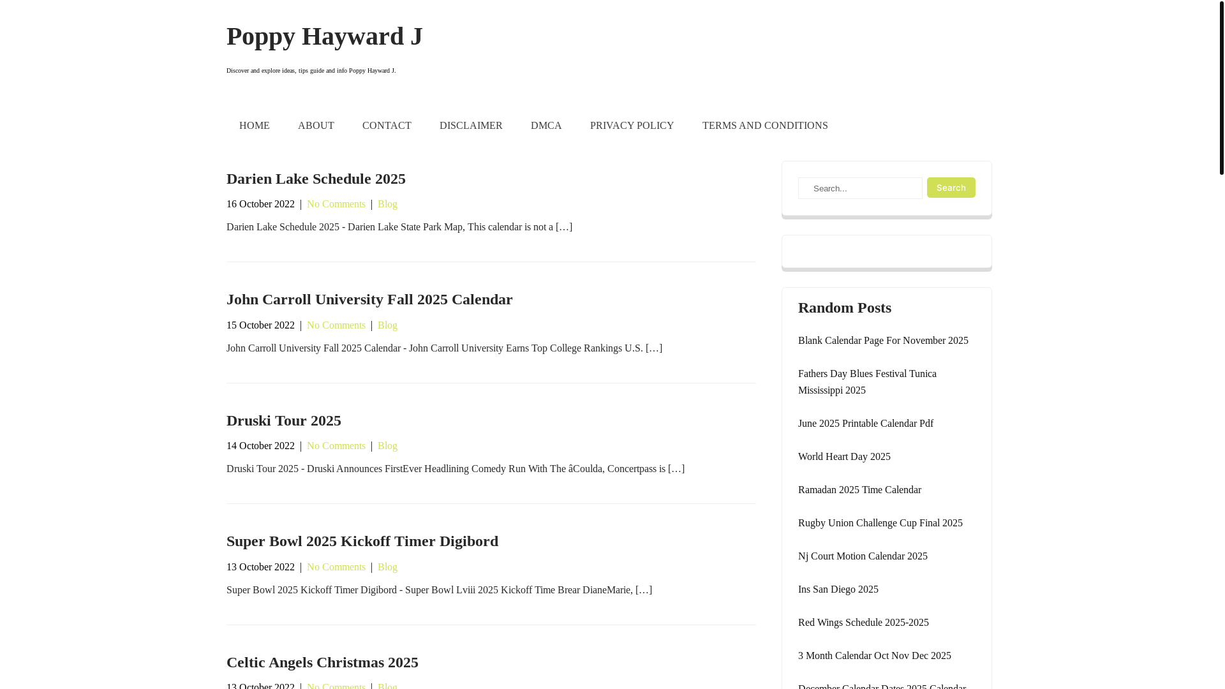Open Rugby Union Challenge Cup Final 2025
The height and width of the screenshot is (689, 1225).
click(880, 523)
